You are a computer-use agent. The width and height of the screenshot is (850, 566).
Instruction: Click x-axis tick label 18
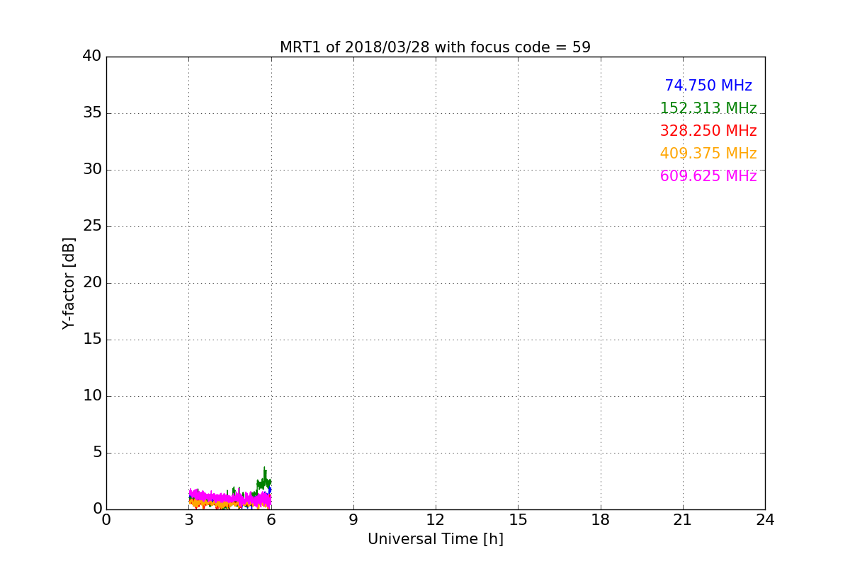click(601, 520)
